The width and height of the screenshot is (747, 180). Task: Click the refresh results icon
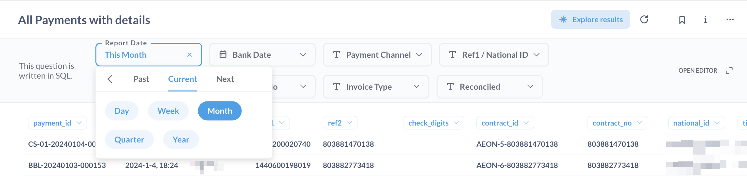click(x=644, y=20)
